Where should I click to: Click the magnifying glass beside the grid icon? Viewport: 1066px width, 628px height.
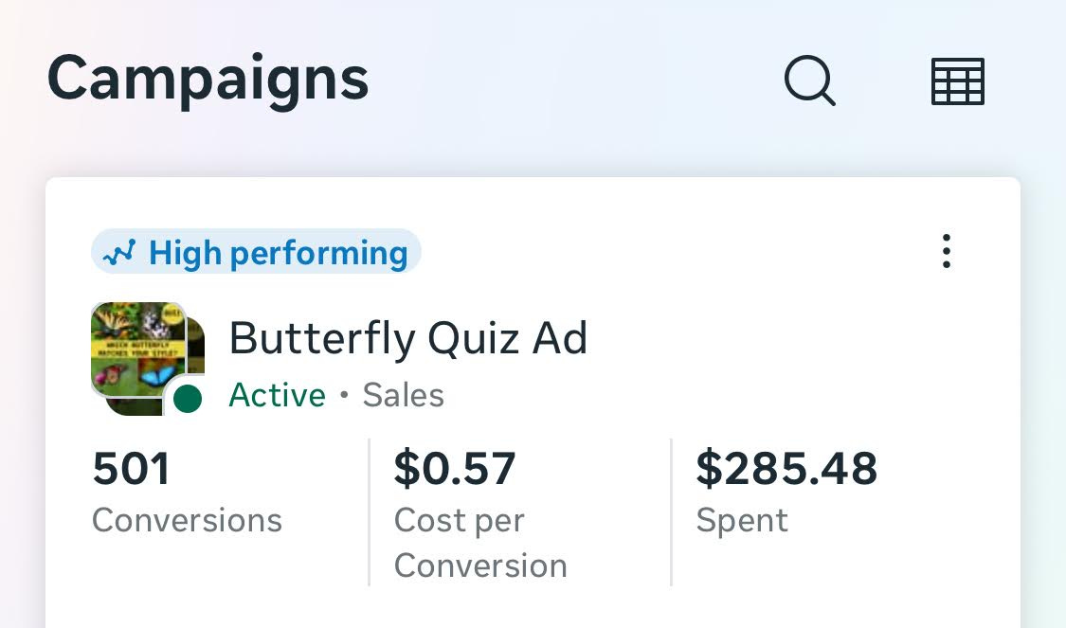click(x=809, y=81)
